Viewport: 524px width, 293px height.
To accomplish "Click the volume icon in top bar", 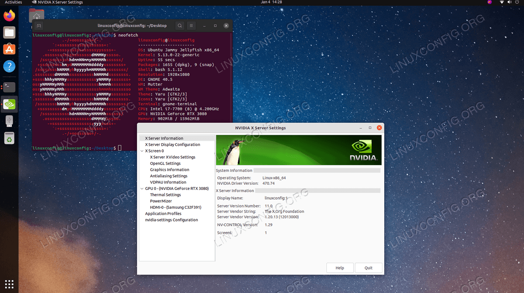I will click(509, 2).
